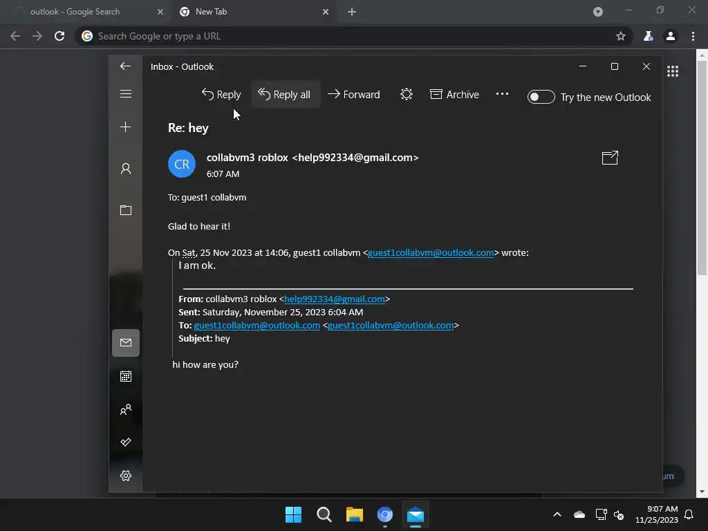Click the muted volume tray icon
The width and height of the screenshot is (708, 531).
click(619, 514)
